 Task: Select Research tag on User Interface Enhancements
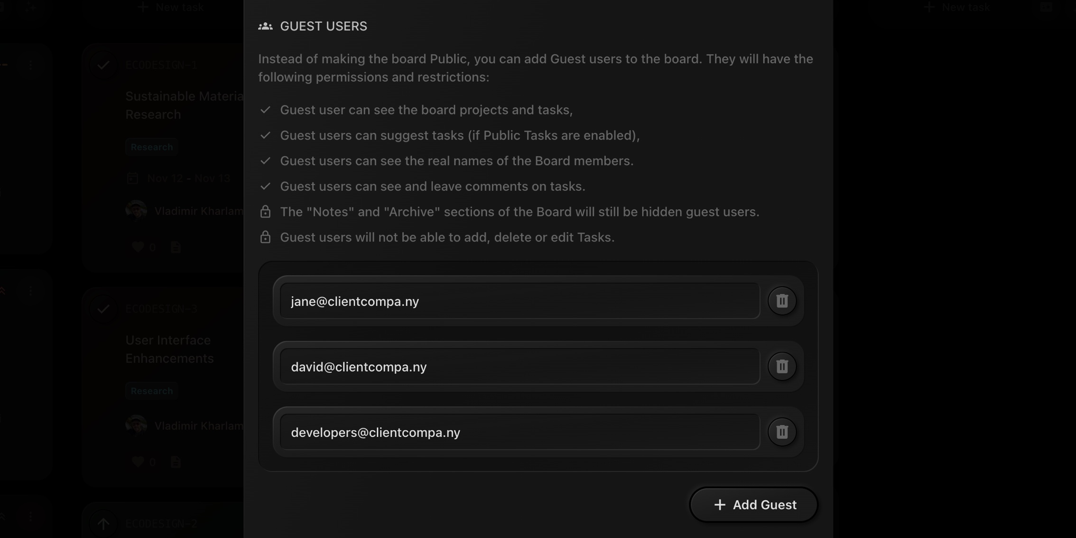point(152,391)
